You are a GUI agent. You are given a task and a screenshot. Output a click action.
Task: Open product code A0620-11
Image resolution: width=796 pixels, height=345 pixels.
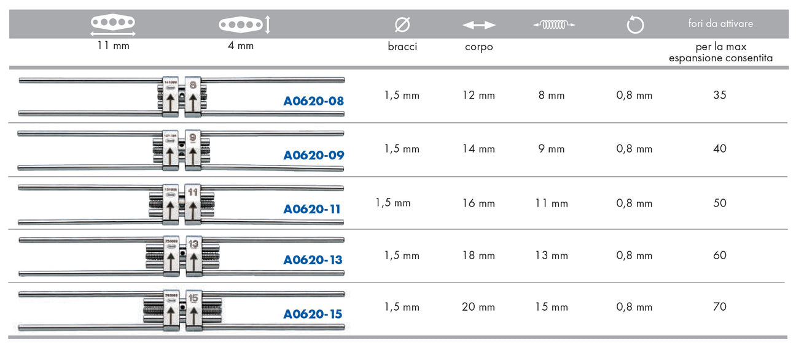click(x=311, y=209)
